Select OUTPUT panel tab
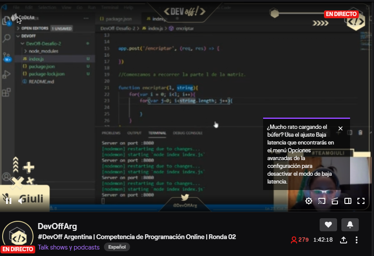Image resolution: width=374 pixels, height=256 pixels. pos(134,133)
